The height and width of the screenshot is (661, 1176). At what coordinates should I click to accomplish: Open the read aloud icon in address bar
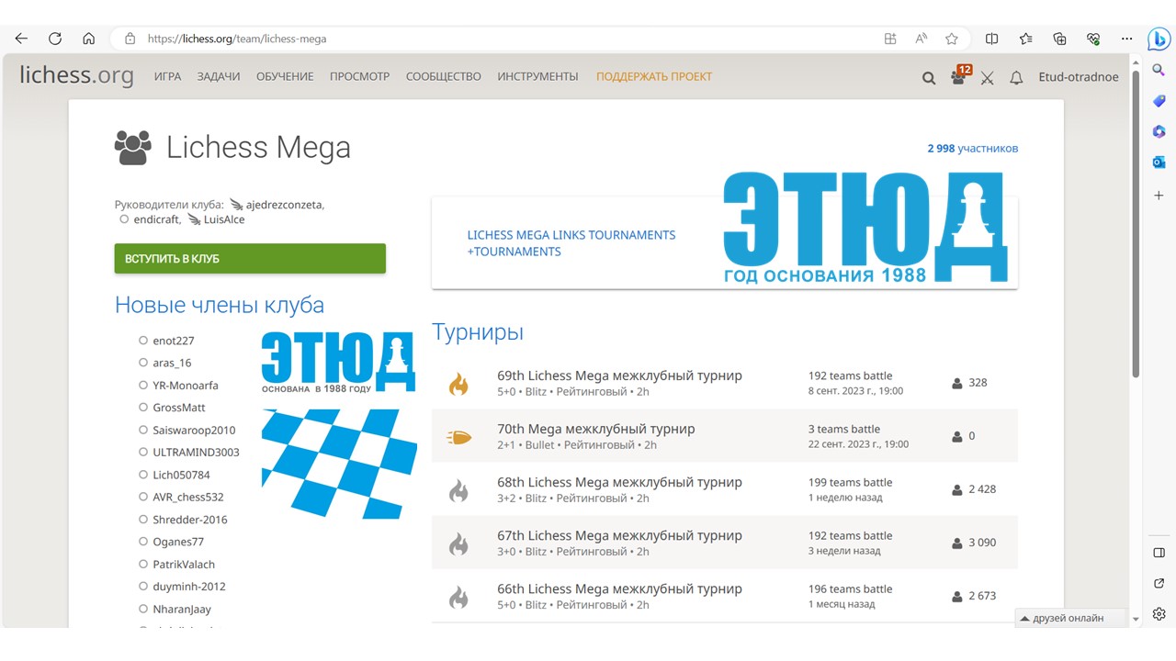click(921, 39)
